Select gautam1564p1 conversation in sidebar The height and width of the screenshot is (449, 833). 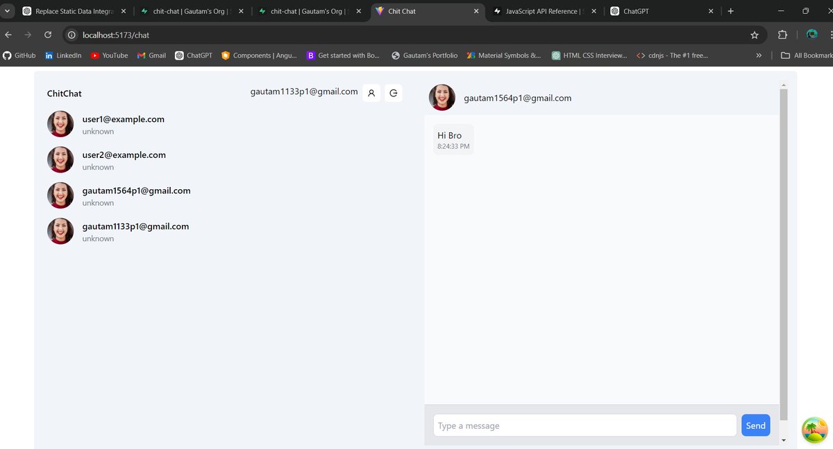point(136,195)
